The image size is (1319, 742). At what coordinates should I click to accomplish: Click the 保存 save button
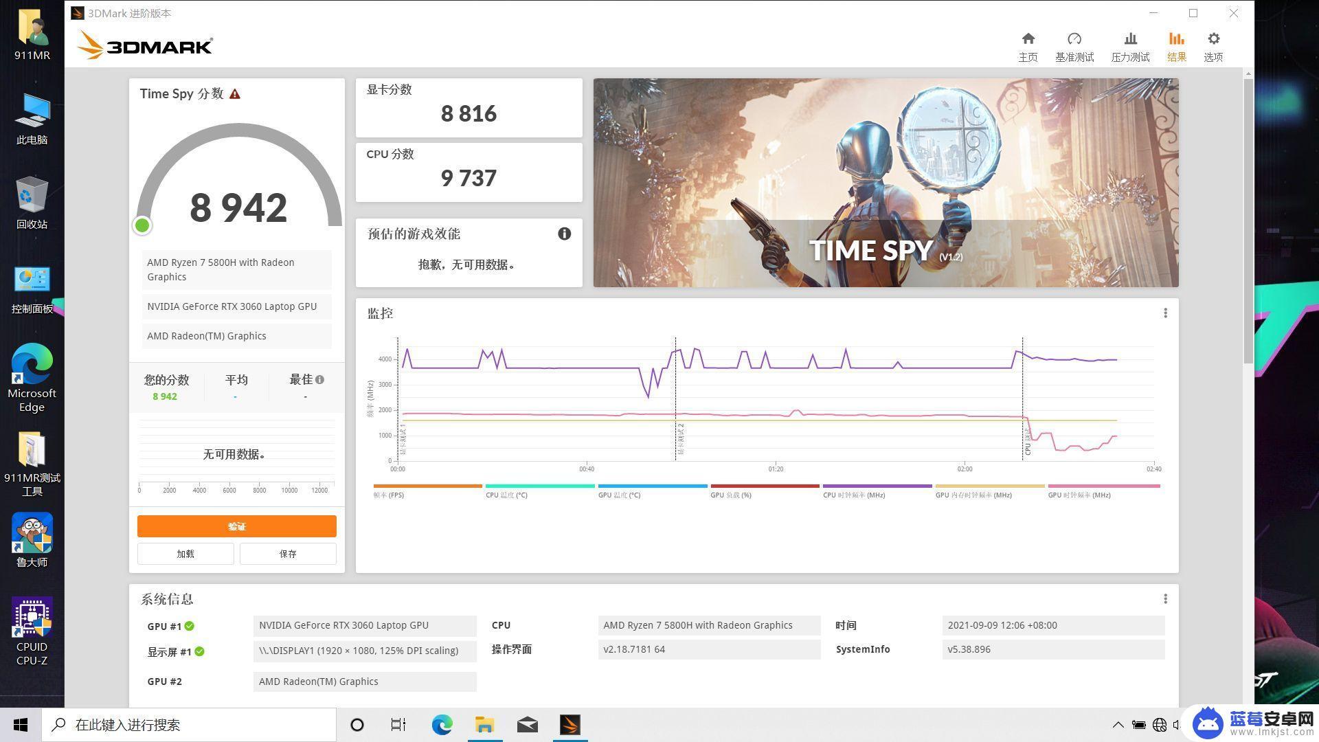tap(288, 554)
